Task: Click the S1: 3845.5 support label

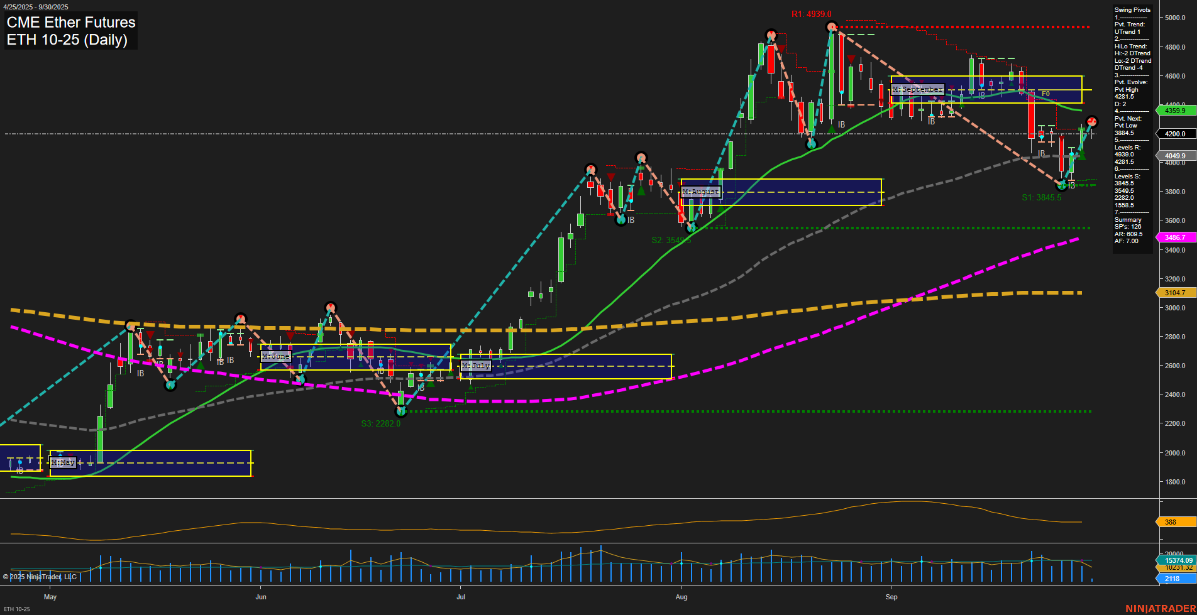Action: (x=1040, y=197)
